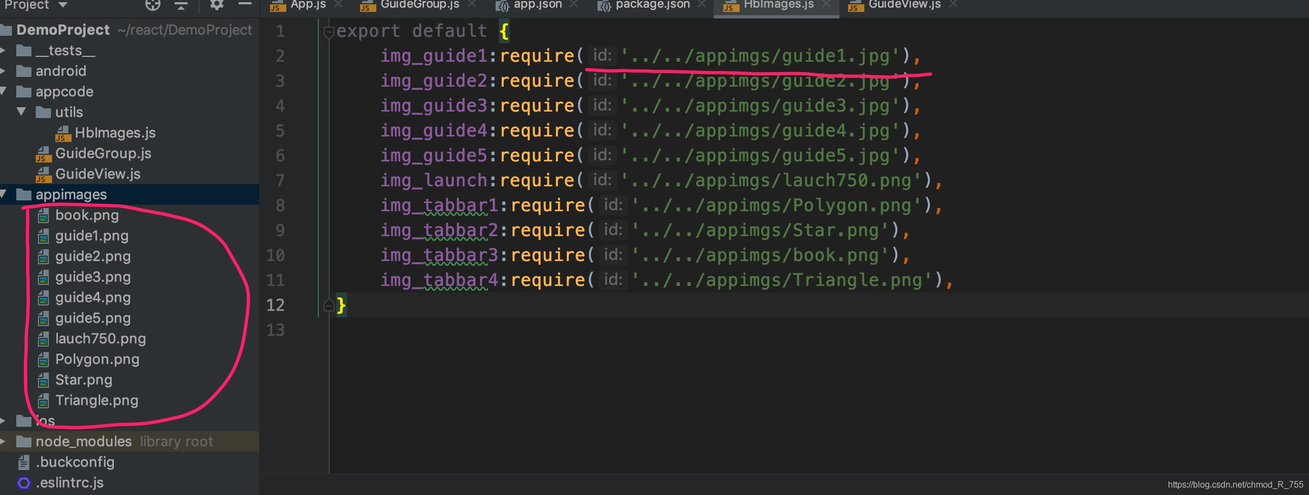The width and height of the screenshot is (1309, 495).
Task: Select the utils folder icon
Action: [x=43, y=112]
